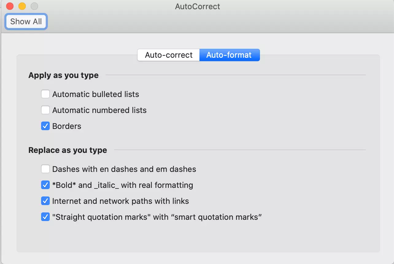Select the Auto-format tab
The height and width of the screenshot is (264, 394).
pos(230,55)
